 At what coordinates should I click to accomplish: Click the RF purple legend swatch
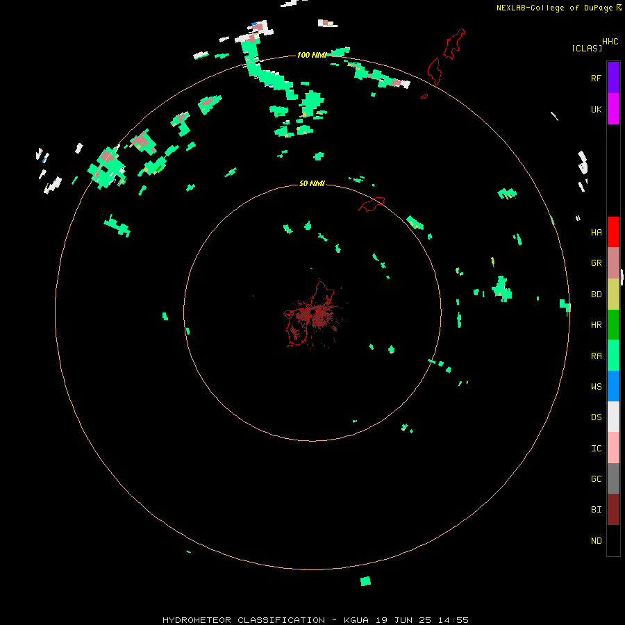[x=613, y=78]
